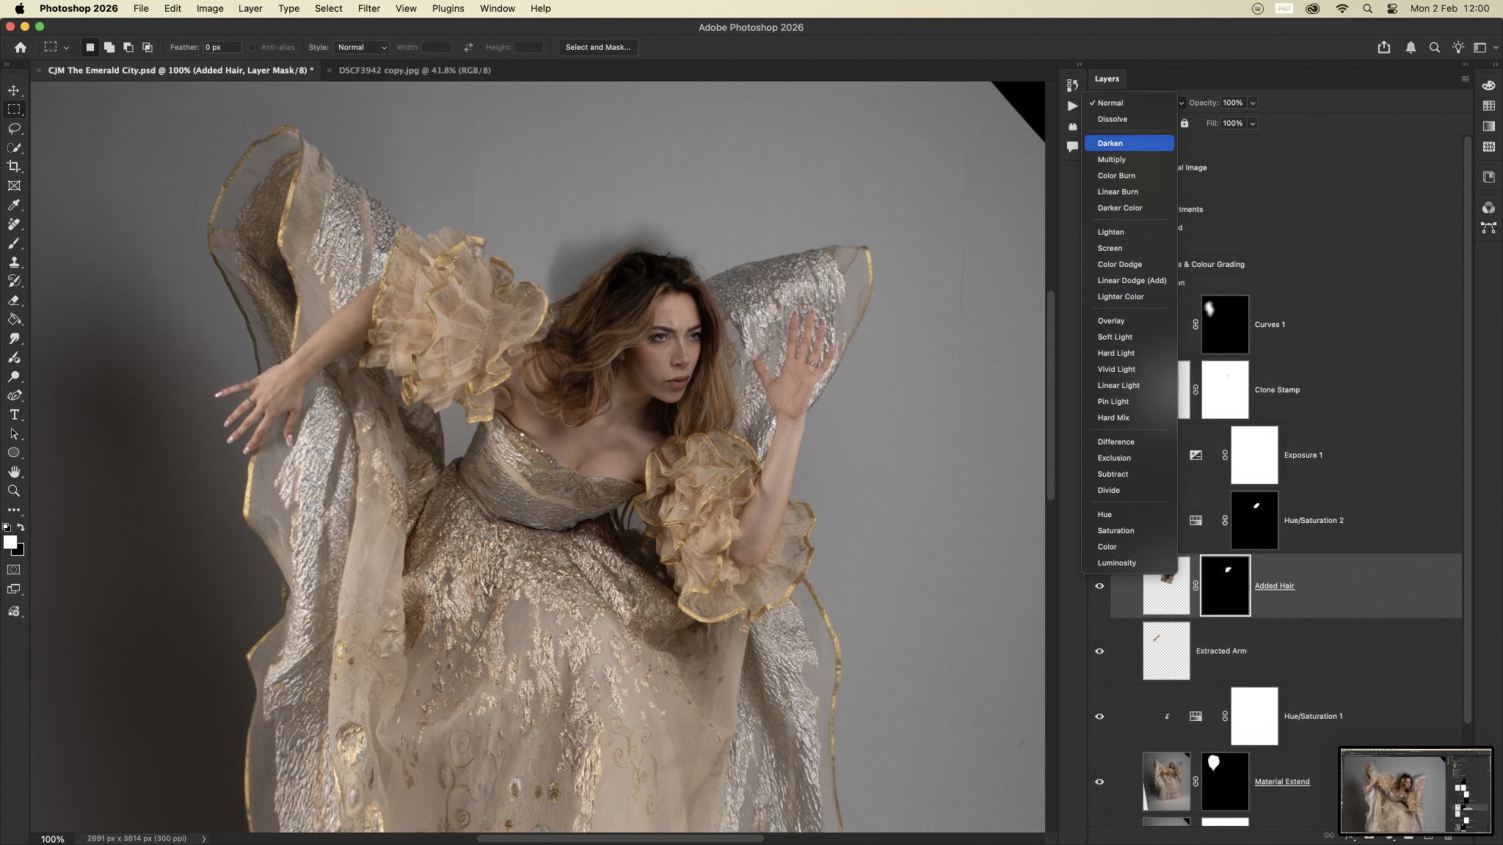
Task: Select the Crop tool
Action: pyautogui.click(x=14, y=167)
